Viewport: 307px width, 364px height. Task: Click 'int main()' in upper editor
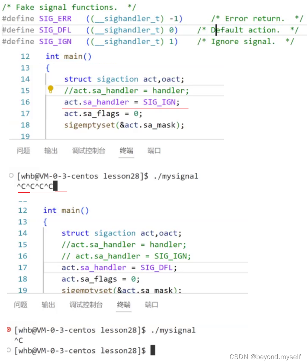click(x=68, y=56)
